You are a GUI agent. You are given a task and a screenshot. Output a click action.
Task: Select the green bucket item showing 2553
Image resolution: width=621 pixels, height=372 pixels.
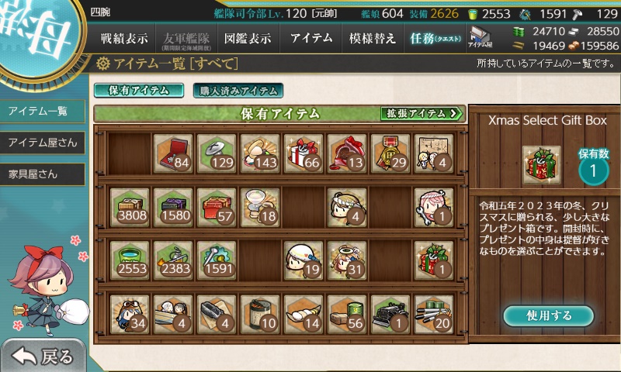[x=130, y=261]
